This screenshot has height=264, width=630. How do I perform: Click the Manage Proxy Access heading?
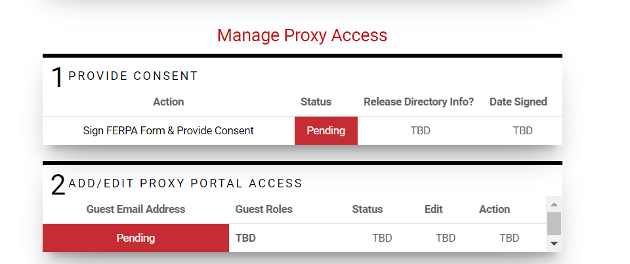(302, 35)
